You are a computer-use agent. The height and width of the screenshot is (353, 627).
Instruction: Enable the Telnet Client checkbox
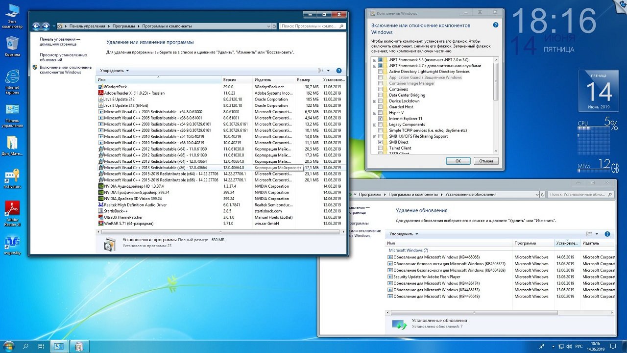[381, 148]
